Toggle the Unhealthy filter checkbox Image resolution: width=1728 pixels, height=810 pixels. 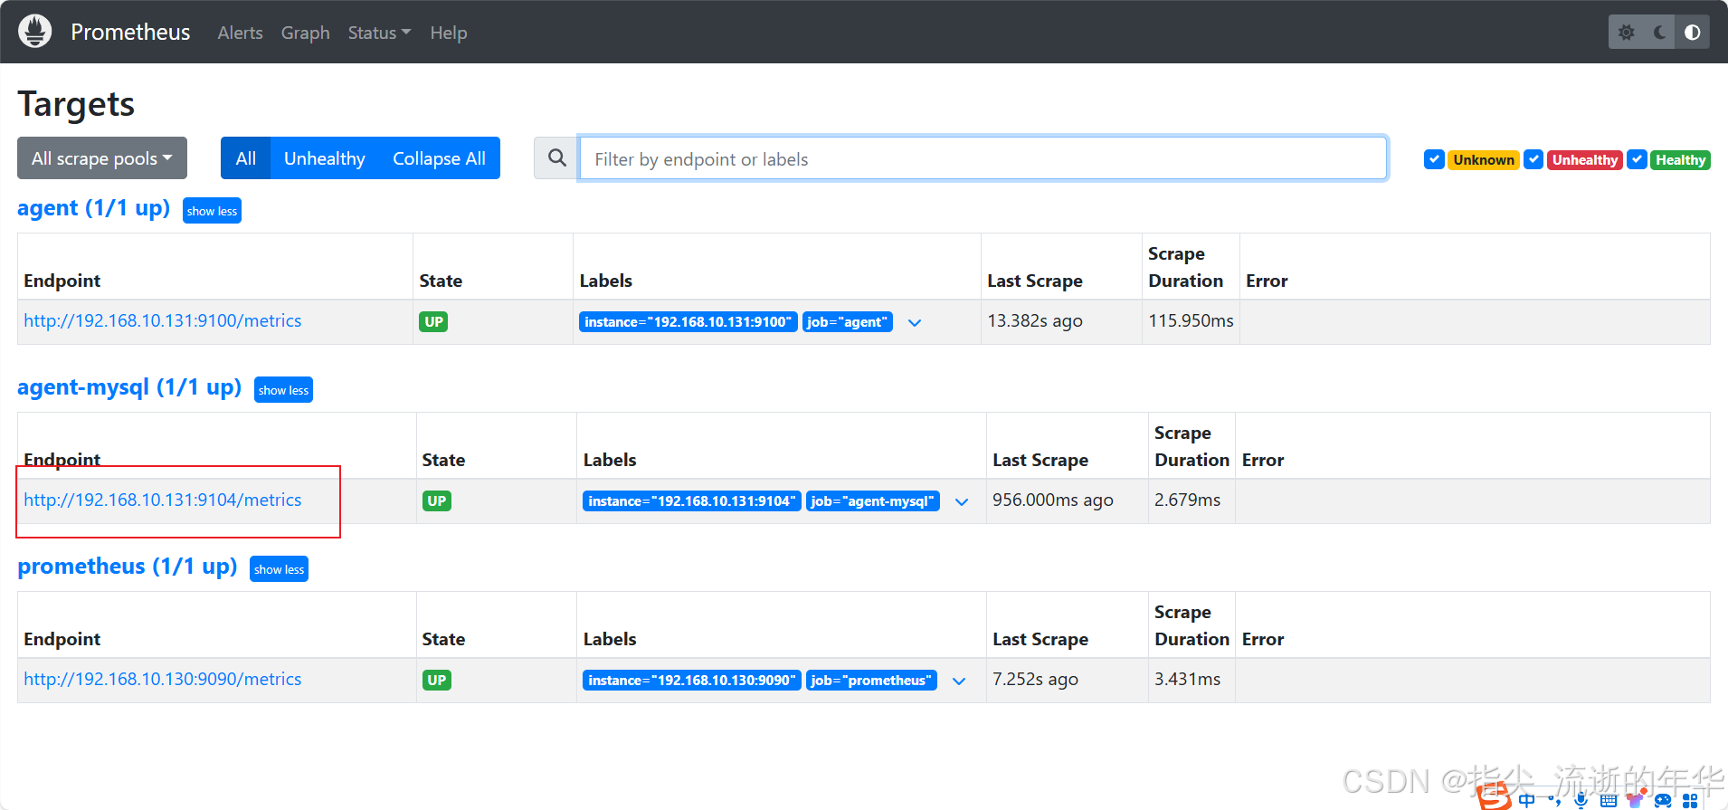pyautogui.click(x=1533, y=159)
